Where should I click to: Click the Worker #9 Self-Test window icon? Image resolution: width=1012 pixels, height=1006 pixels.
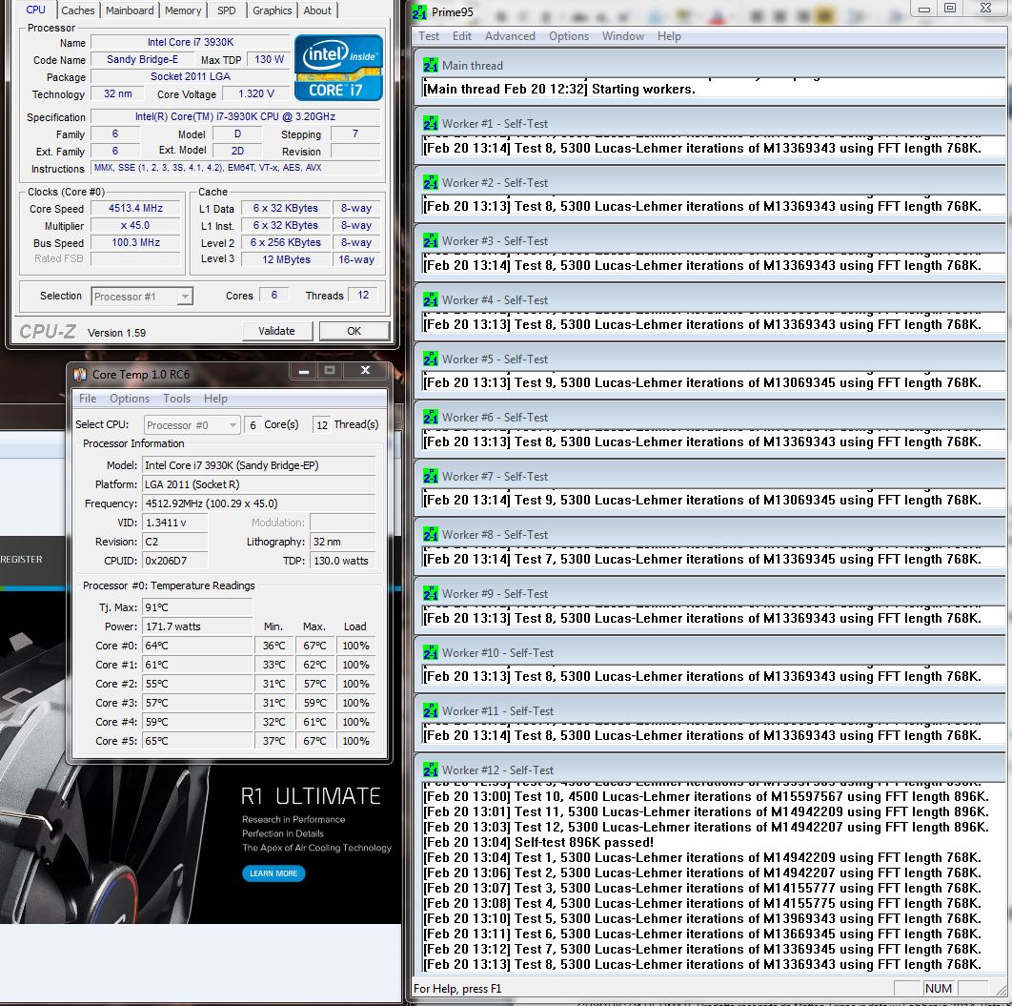click(431, 594)
